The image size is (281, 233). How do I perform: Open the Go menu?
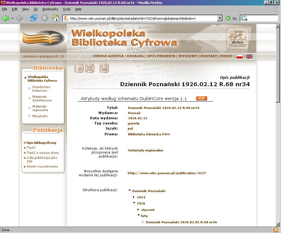click(36, 9)
